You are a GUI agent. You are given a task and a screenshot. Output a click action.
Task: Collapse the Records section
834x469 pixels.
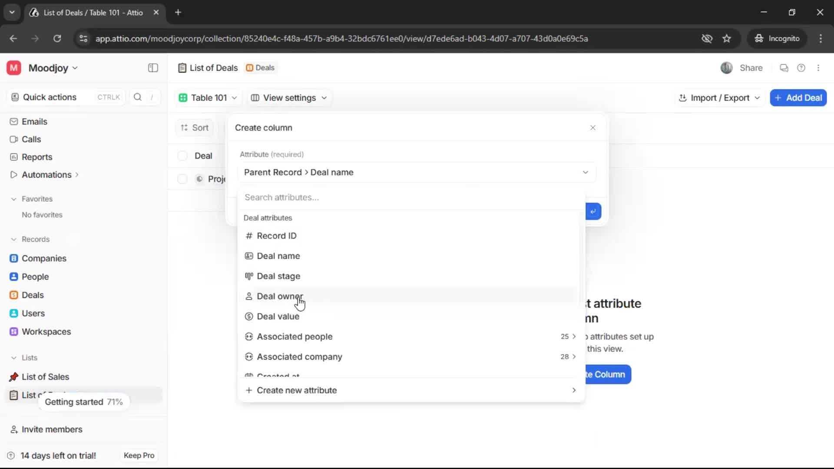coord(14,239)
